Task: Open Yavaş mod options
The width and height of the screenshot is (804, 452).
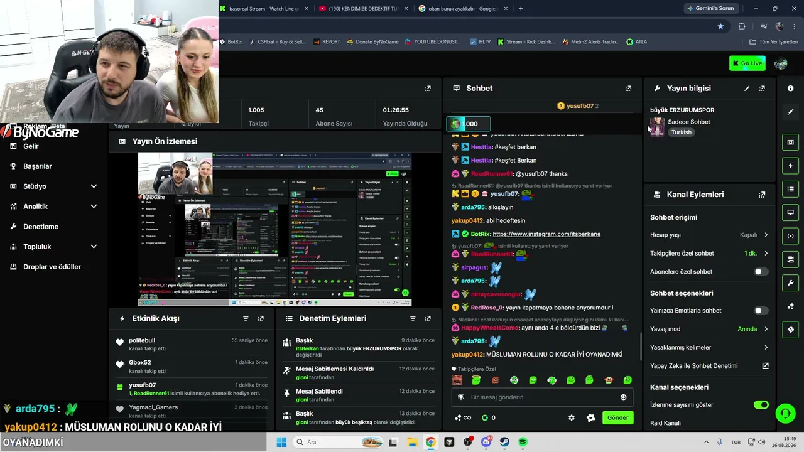Action: point(709,329)
